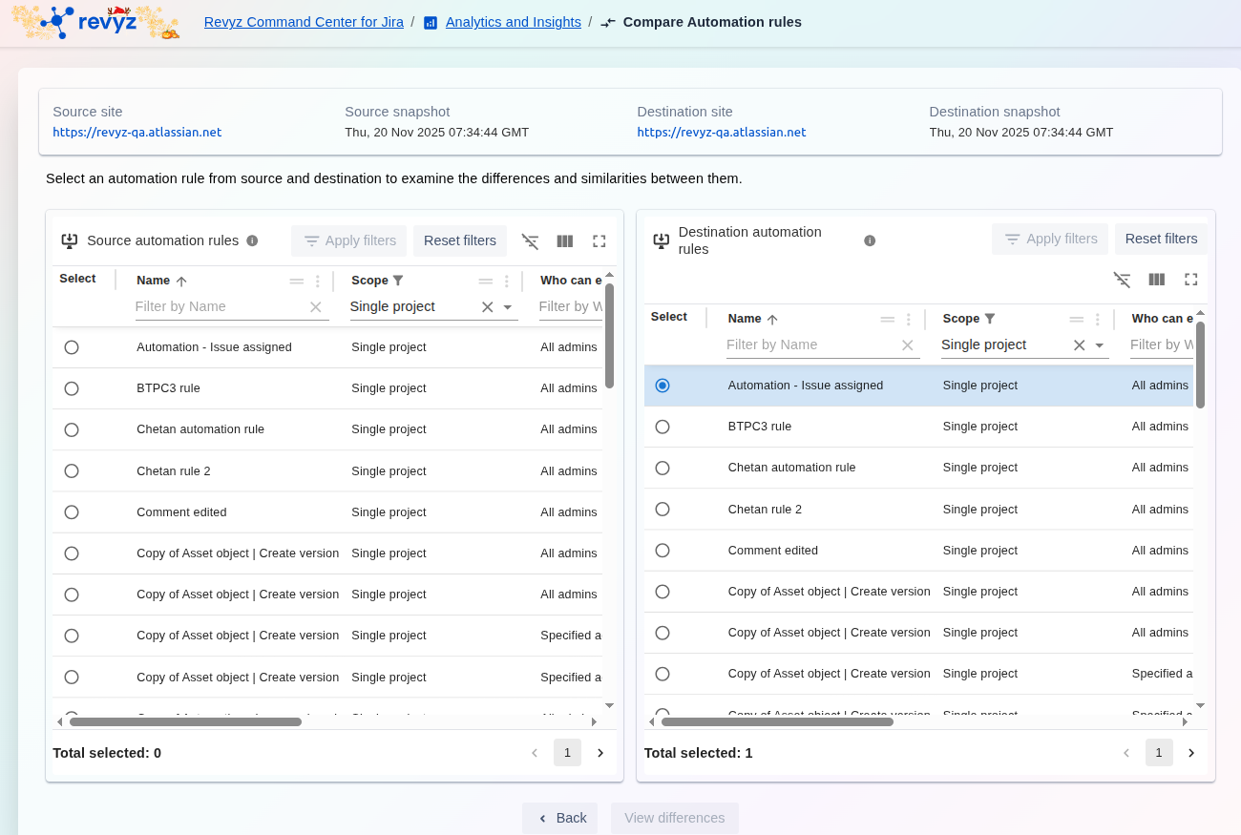Screen dimensions: 1241x835
Task: Open Revyz Command Center for Jira breadcrumb
Action: (305, 22)
